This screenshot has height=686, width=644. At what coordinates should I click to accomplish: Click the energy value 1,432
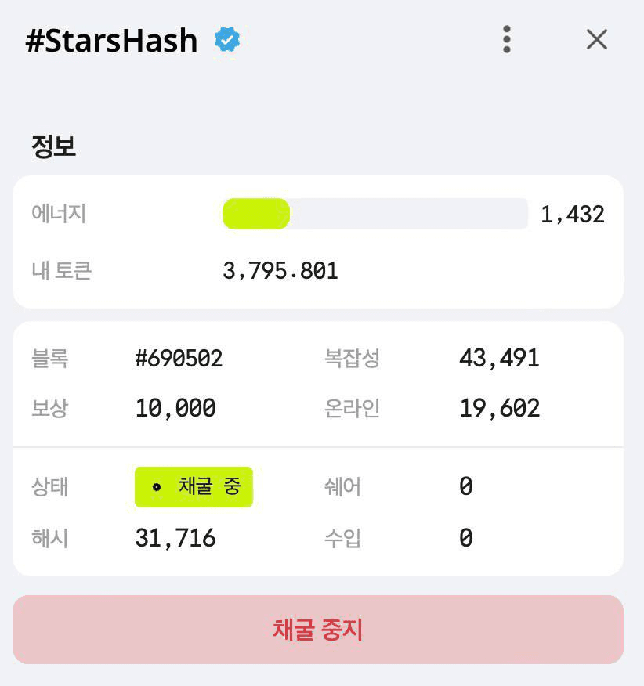[573, 215]
